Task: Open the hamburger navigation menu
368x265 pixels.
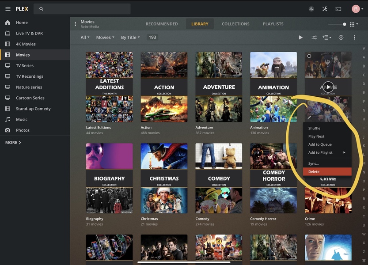Action: click(x=8, y=9)
